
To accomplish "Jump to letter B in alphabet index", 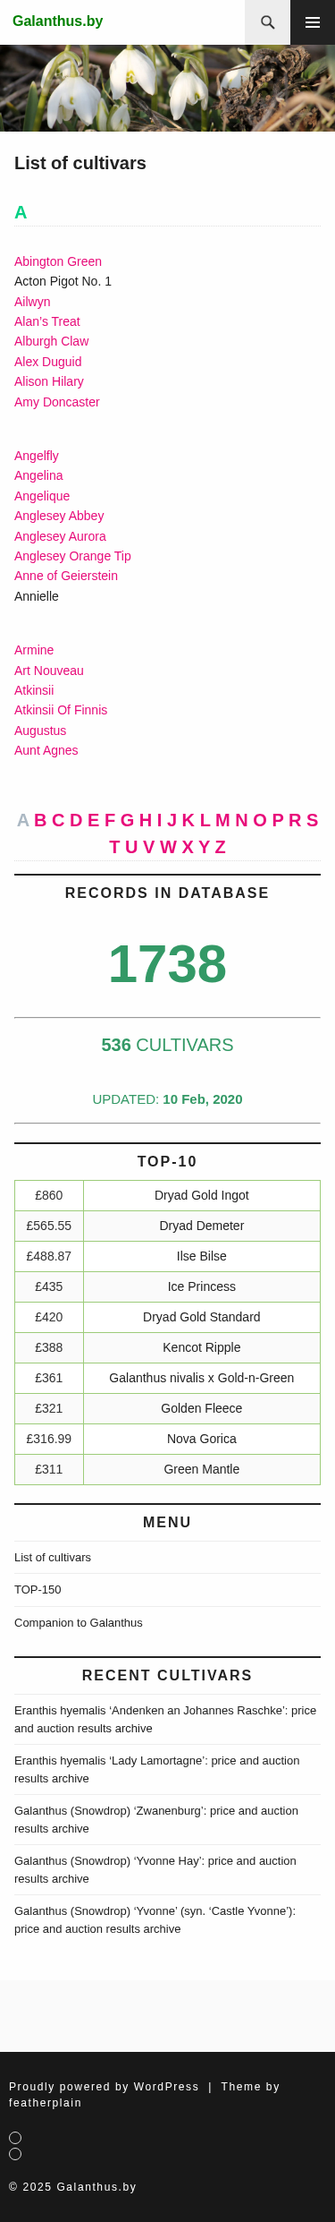I will (x=40, y=820).
